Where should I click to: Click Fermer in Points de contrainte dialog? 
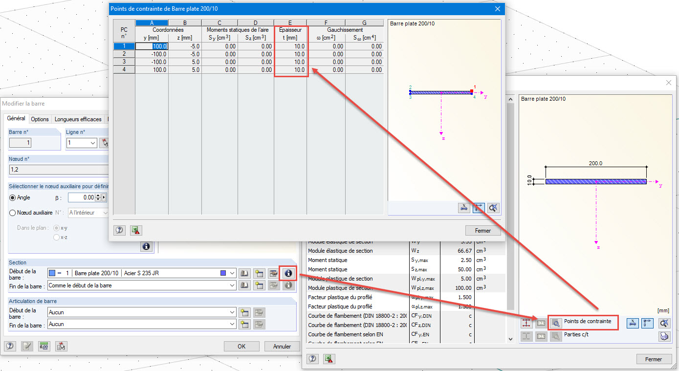click(483, 230)
